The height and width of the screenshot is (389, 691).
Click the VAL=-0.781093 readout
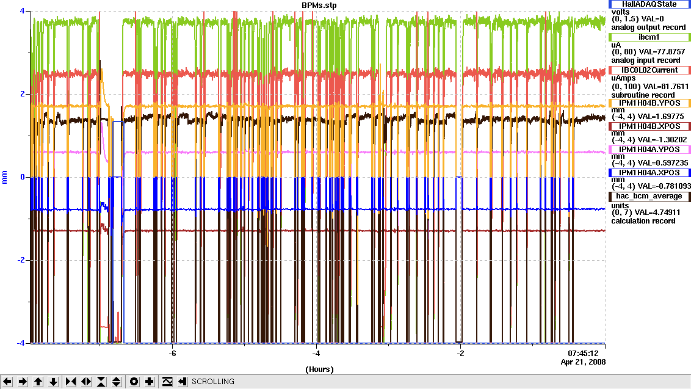pyautogui.click(x=664, y=186)
